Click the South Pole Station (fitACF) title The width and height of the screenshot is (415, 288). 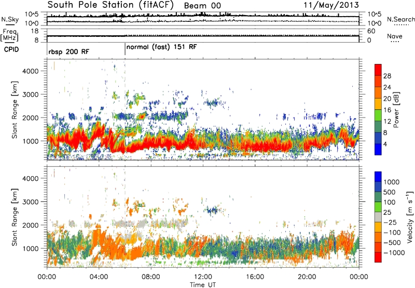tap(110, 5)
